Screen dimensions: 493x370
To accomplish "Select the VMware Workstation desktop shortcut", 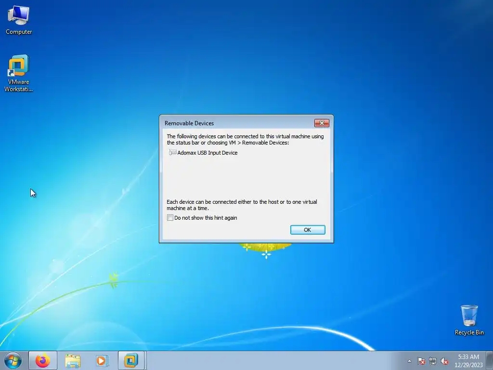I will point(18,73).
